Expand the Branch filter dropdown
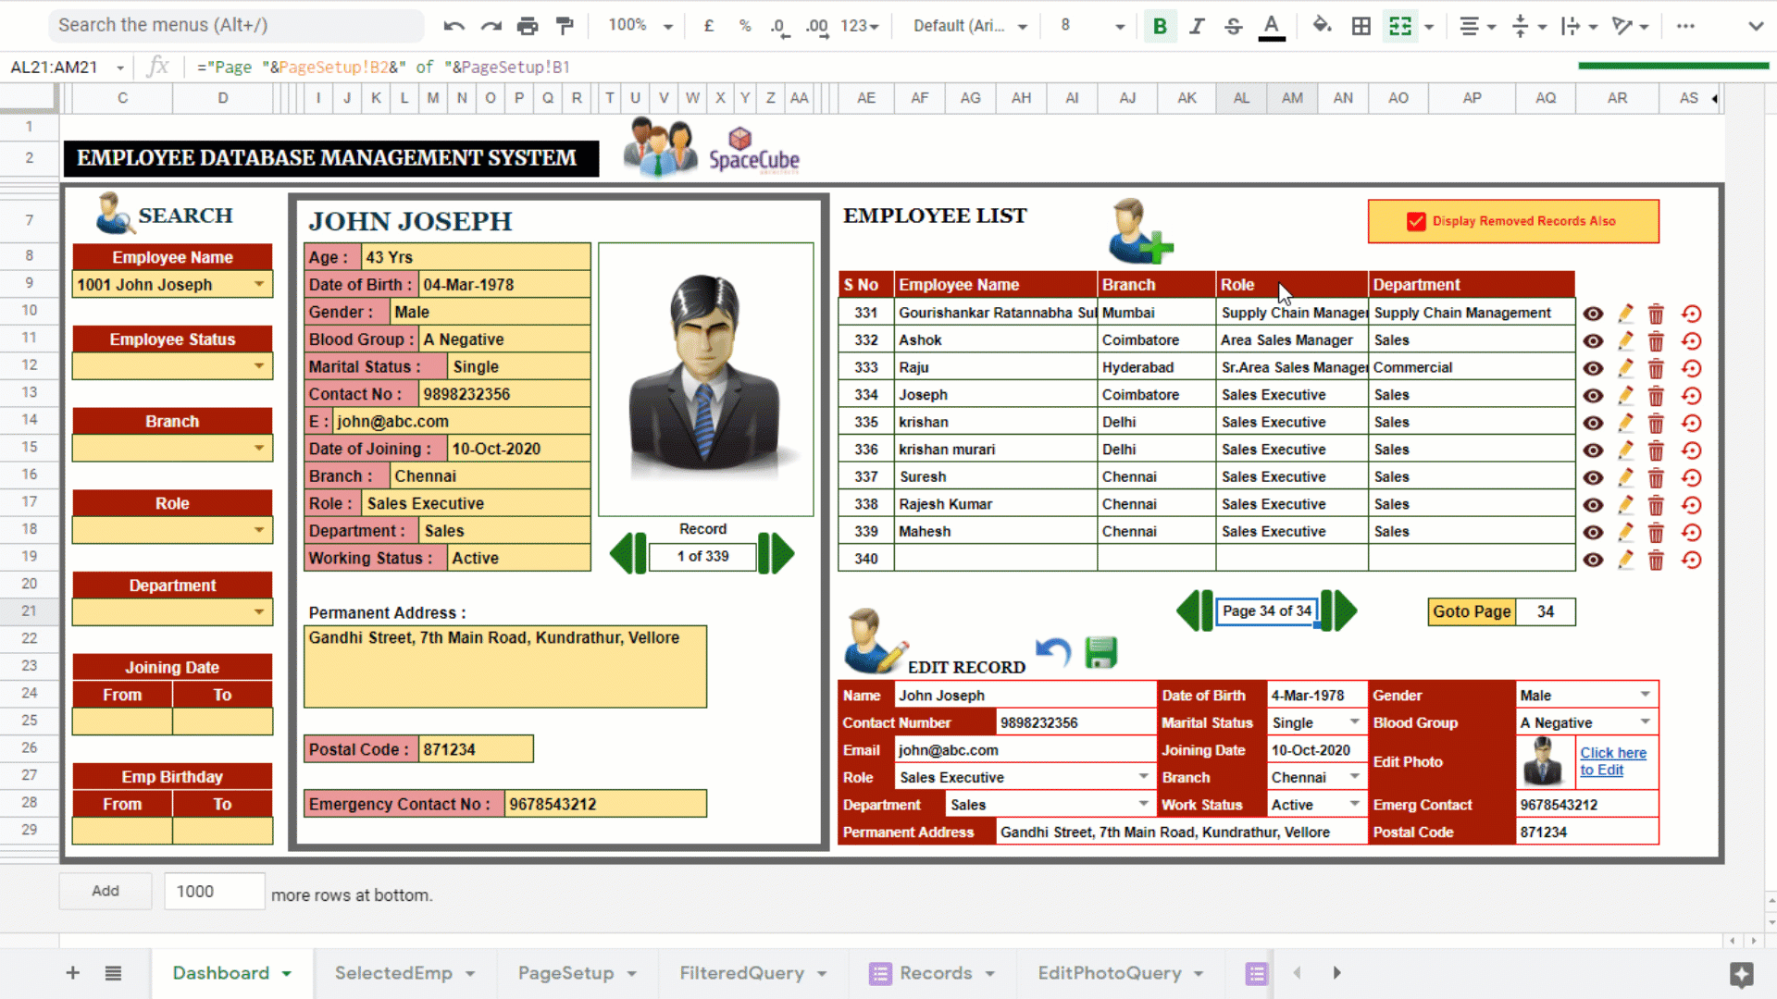 point(259,449)
